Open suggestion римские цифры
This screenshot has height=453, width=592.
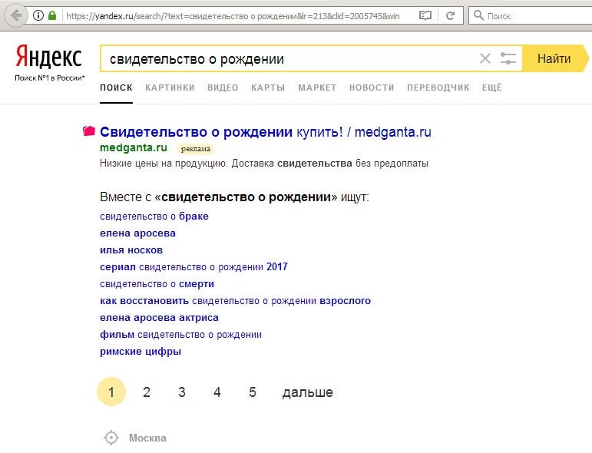point(141,352)
